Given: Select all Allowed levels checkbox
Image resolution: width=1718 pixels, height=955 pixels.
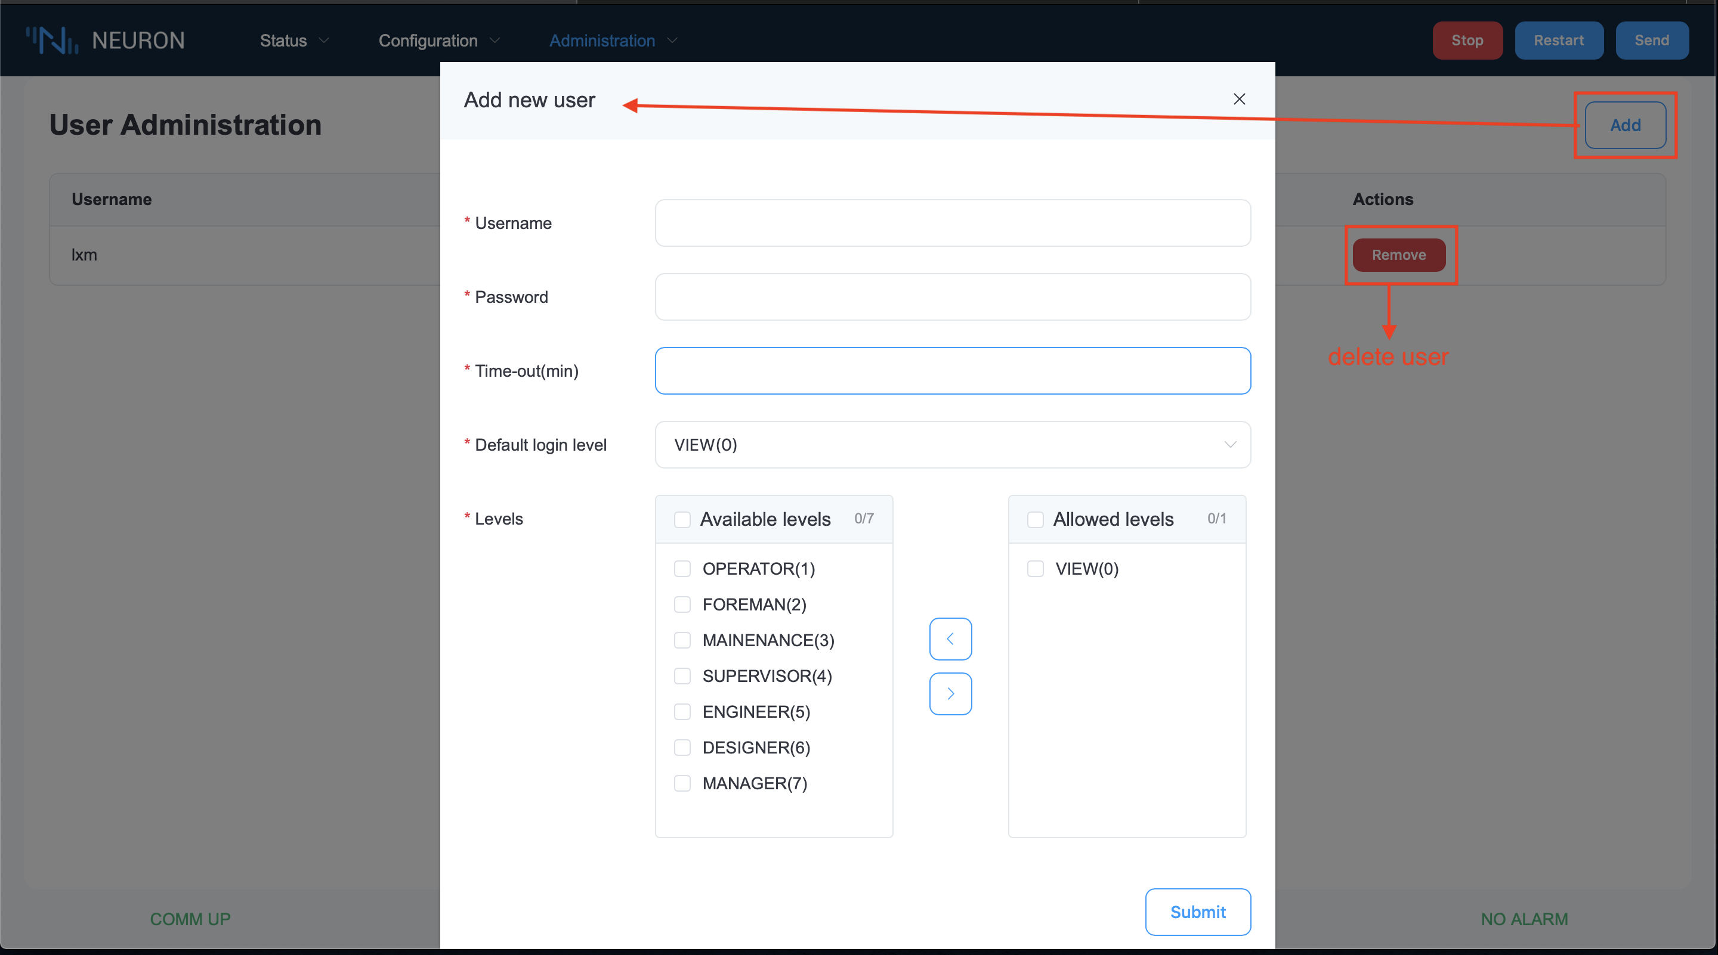Looking at the screenshot, I should pyautogui.click(x=1035, y=519).
